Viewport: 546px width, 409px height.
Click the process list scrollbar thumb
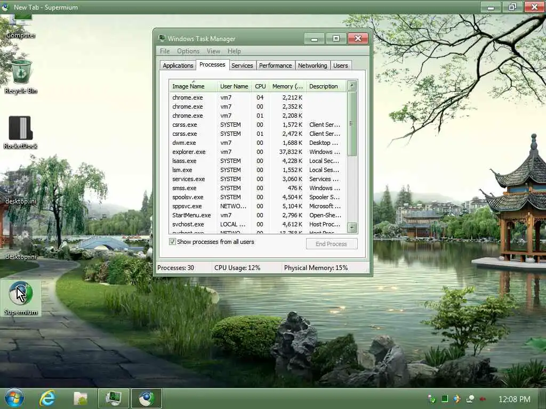(x=352, y=124)
